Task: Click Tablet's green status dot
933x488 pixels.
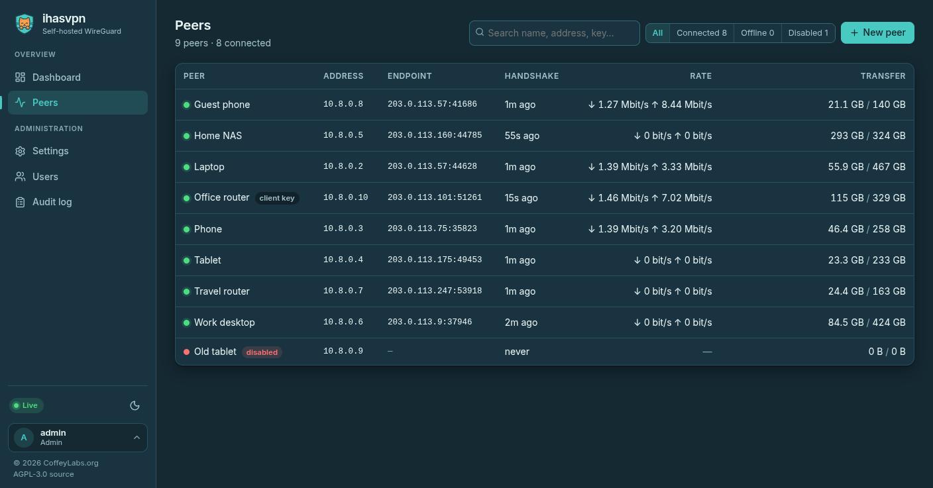Action: tap(187, 260)
